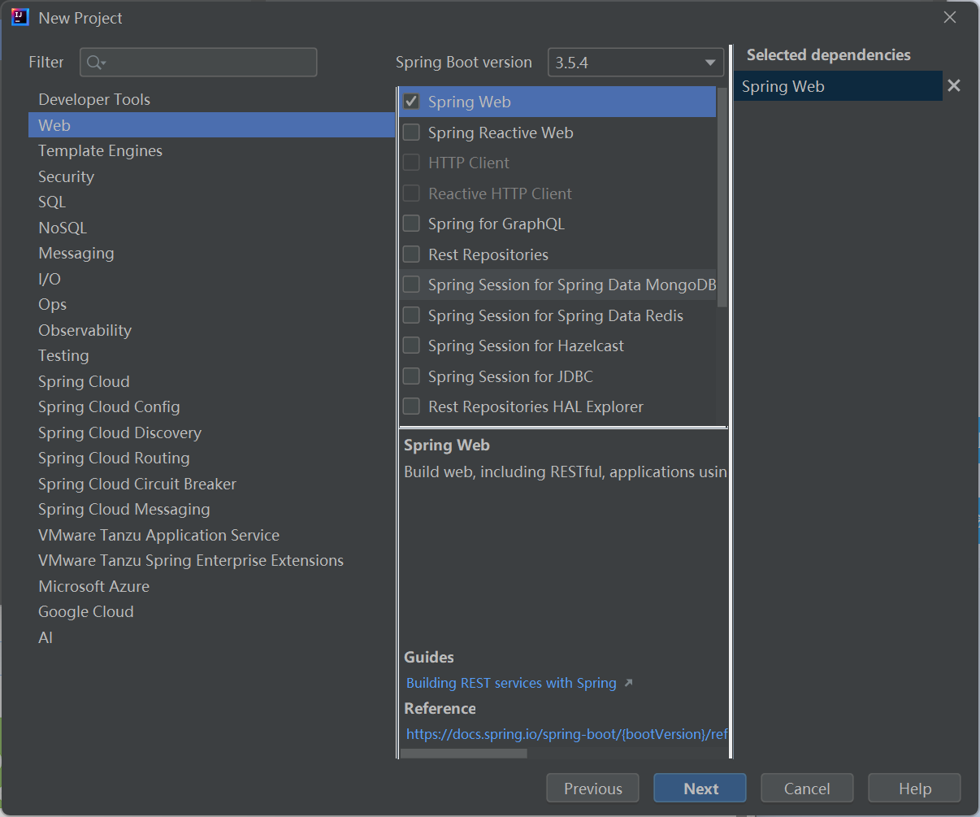Uncheck the Spring Web checkbox

pyautogui.click(x=412, y=102)
